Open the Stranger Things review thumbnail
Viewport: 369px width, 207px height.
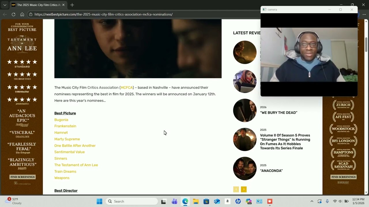tap(245, 139)
